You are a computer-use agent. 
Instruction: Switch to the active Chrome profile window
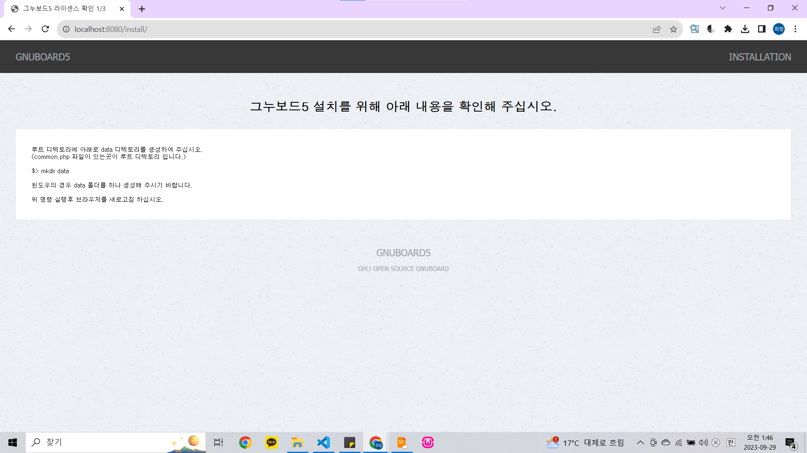[x=376, y=443]
